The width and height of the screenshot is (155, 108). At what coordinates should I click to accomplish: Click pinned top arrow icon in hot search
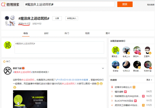click(x=112, y=87)
